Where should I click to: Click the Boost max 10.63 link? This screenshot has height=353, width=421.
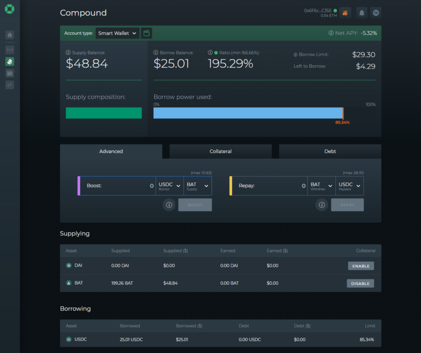coord(201,173)
